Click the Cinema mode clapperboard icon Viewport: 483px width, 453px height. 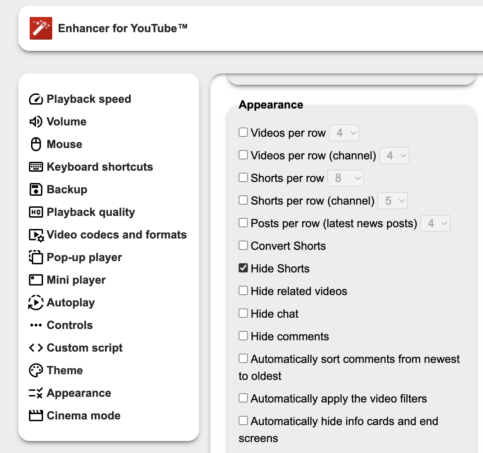point(36,416)
